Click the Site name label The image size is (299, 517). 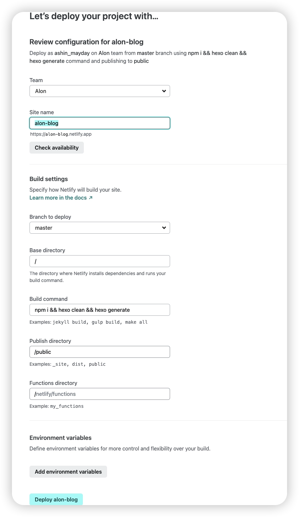coord(41,112)
